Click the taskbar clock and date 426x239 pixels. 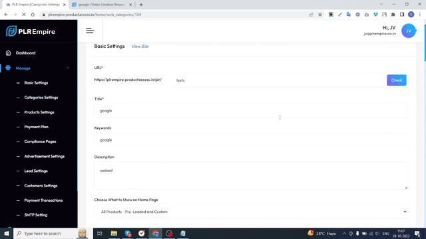click(x=401, y=233)
